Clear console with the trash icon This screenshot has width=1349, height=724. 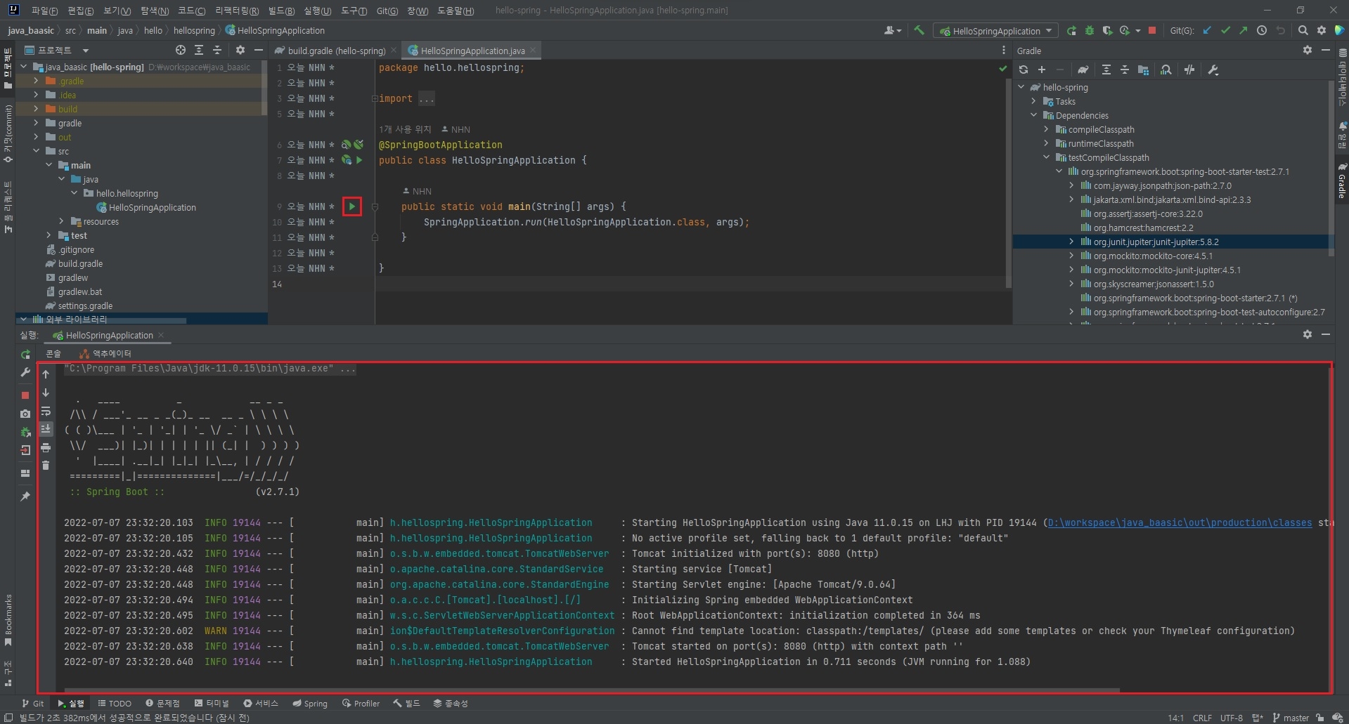coord(46,465)
